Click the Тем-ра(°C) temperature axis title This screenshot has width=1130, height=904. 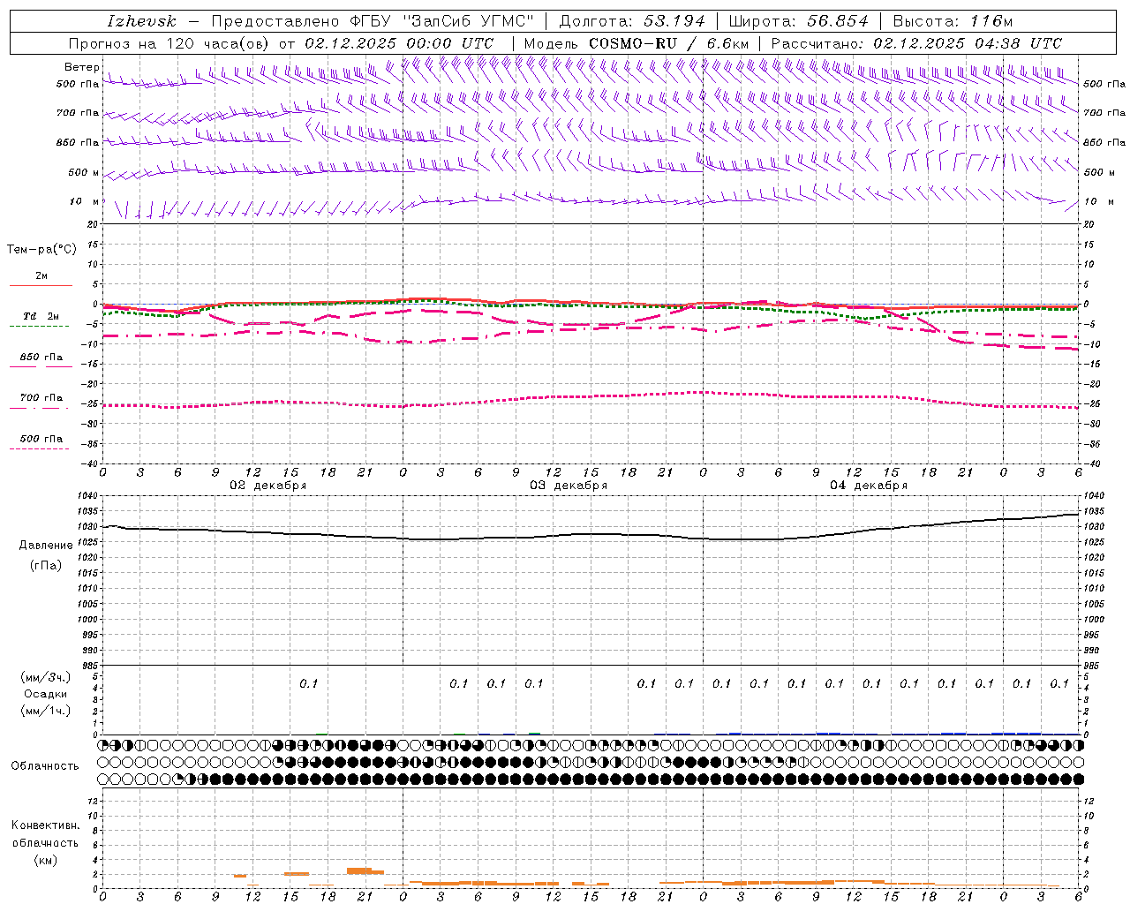[41, 250]
